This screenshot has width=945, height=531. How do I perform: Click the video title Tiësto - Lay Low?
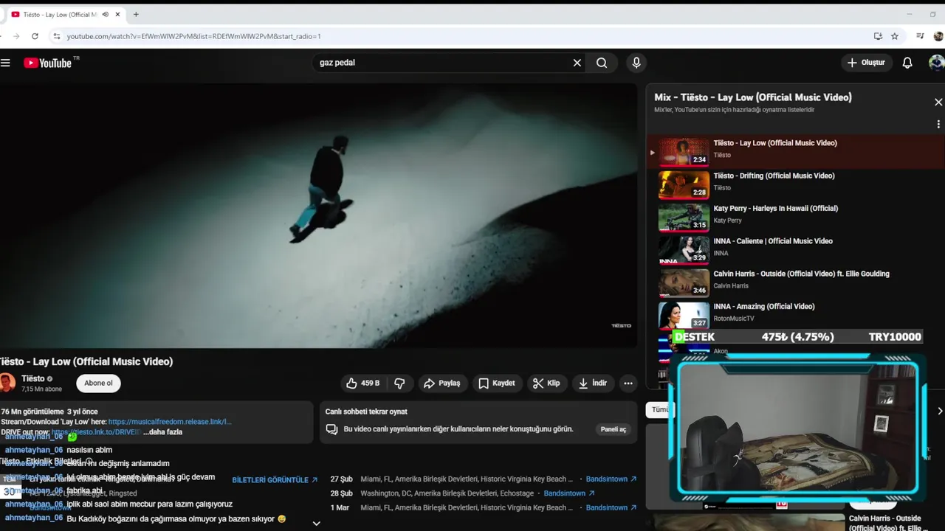pyautogui.click(x=86, y=361)
